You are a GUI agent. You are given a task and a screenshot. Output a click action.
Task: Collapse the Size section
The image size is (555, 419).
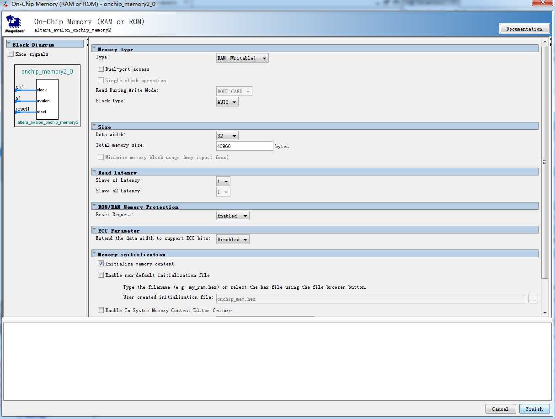click(94, 126)
